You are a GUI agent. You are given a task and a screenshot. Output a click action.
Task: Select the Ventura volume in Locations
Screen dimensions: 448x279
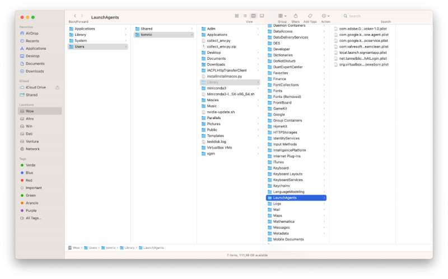pyautogui.click(x=32, y=141)
